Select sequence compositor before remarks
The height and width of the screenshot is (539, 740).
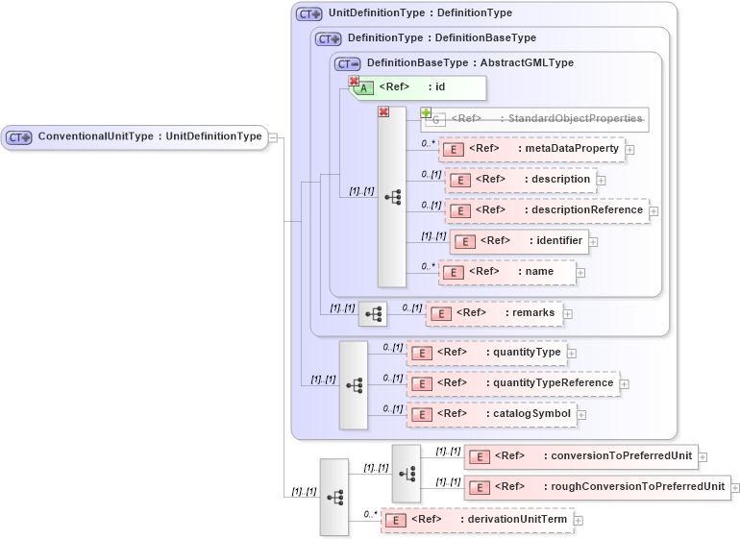point(373,314)
